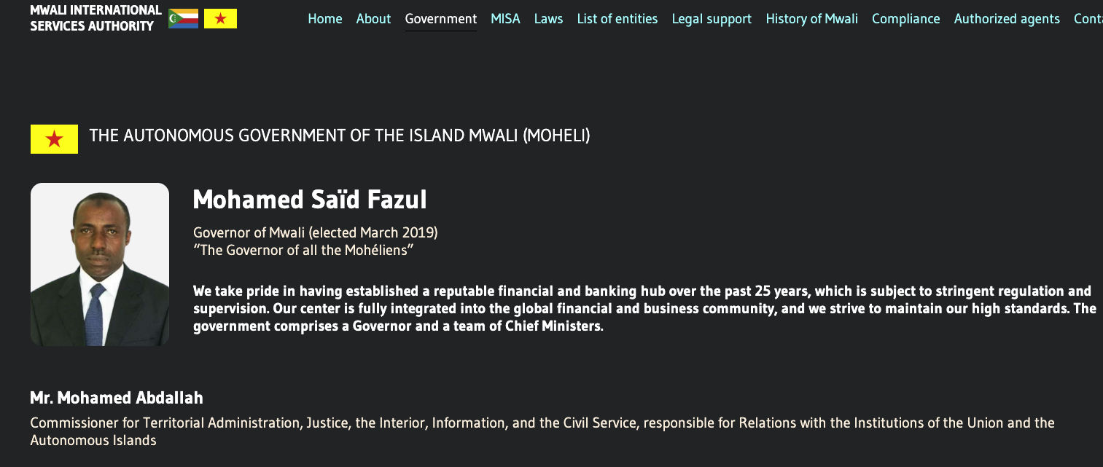View the History of Mwali page

point(811,19)
